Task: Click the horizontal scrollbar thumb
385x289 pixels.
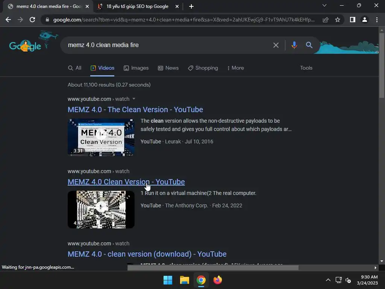Action: (x=213, y=268)
